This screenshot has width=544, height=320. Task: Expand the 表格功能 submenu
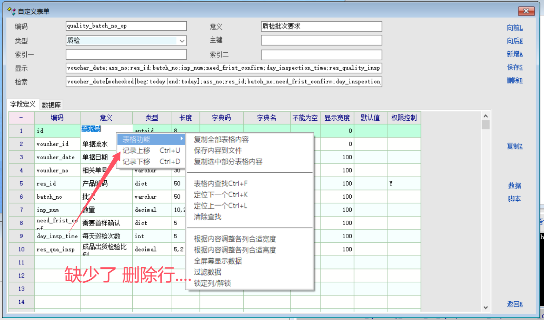[151, 139]
